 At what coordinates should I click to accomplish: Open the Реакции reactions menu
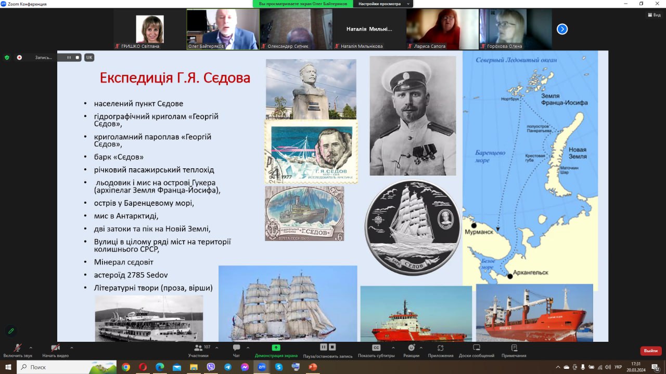[411, 348]
